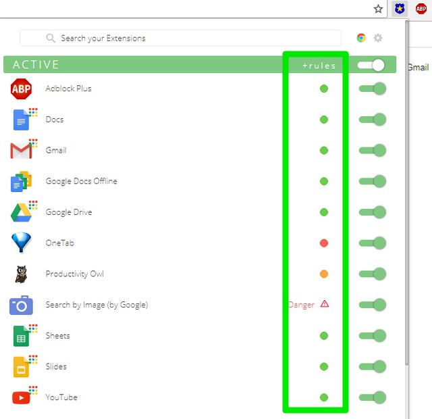Click the Adblock Plus name text
The image size is (432, 419).
(x=68, y=89)
